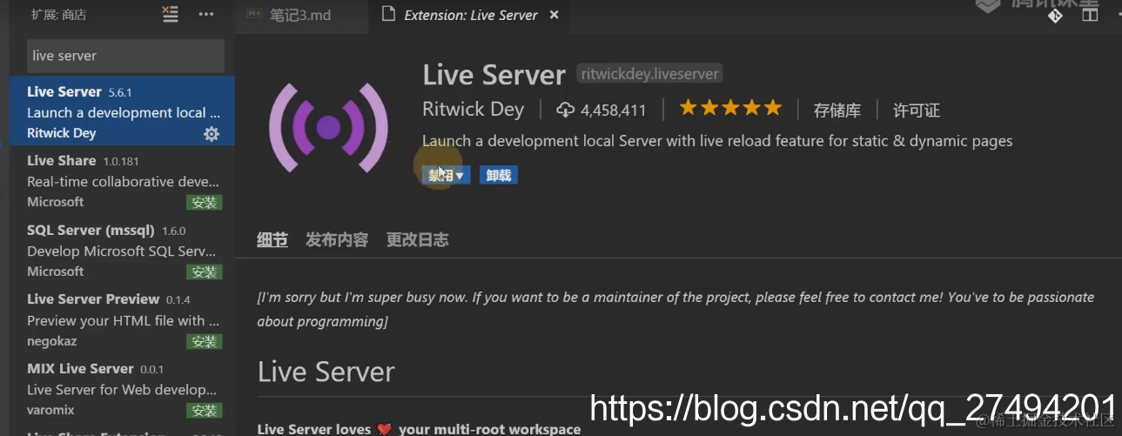This screenshot has width=1122, height=436.
Task: Click the 'I'm super busy now' notice text
Action: (676, 309)
